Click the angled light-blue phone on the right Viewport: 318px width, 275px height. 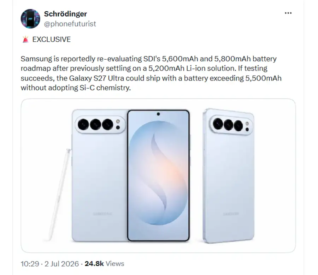point(228,176)
